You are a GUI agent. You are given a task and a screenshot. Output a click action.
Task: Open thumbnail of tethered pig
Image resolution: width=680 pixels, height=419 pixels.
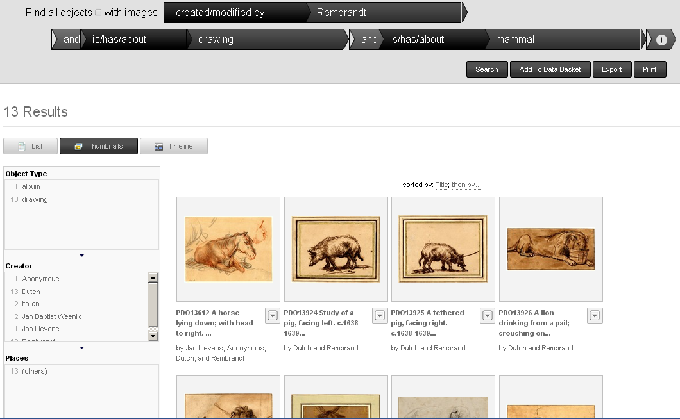pos(443,249)
